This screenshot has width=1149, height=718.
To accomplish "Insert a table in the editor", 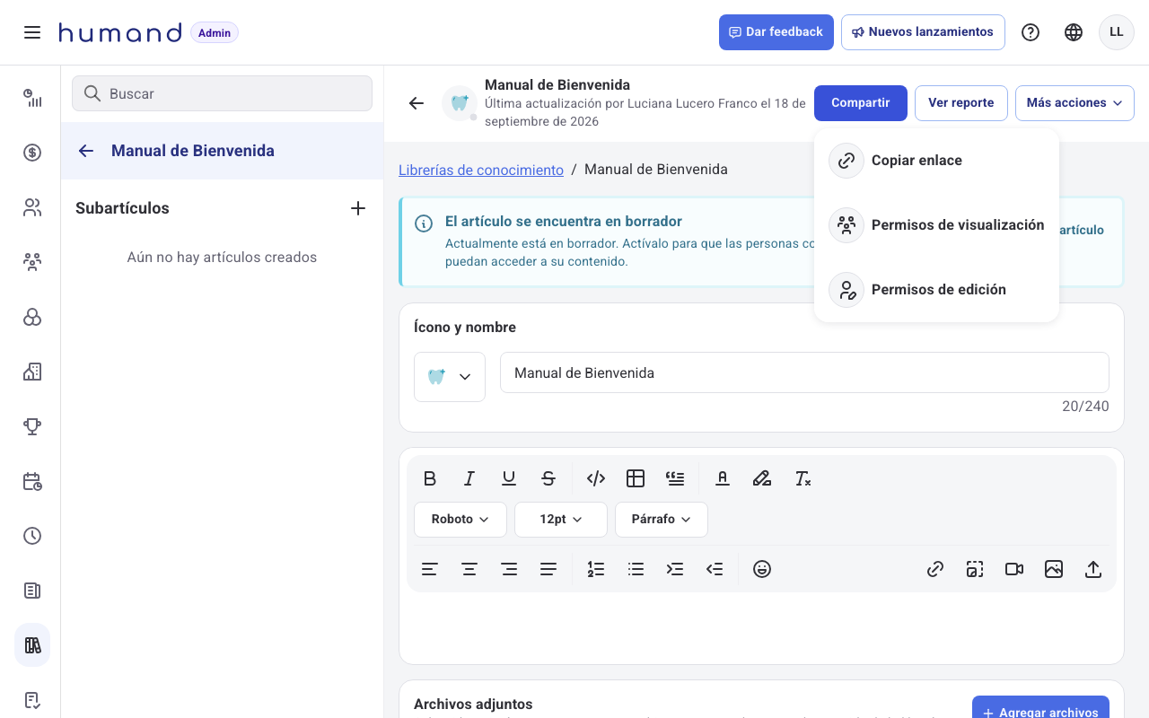I will pos(636,478).
